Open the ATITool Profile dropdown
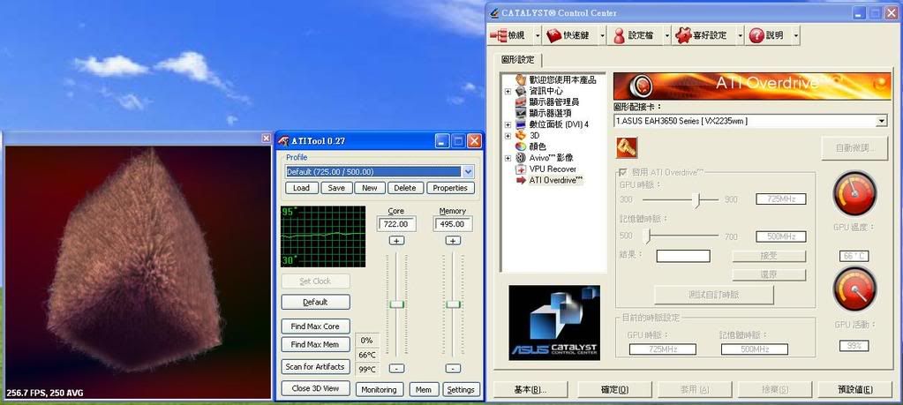The width and height of the screenshot is (903, 405). 468,171
